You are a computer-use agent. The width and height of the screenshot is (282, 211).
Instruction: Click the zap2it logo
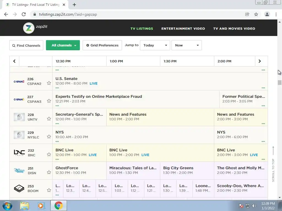[x=35, y=28]
